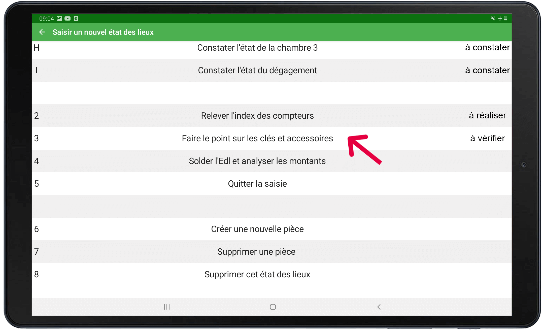This screenshot has width=544, height=330.
Task: Tap the muted sound status icon
Action: 493,18
